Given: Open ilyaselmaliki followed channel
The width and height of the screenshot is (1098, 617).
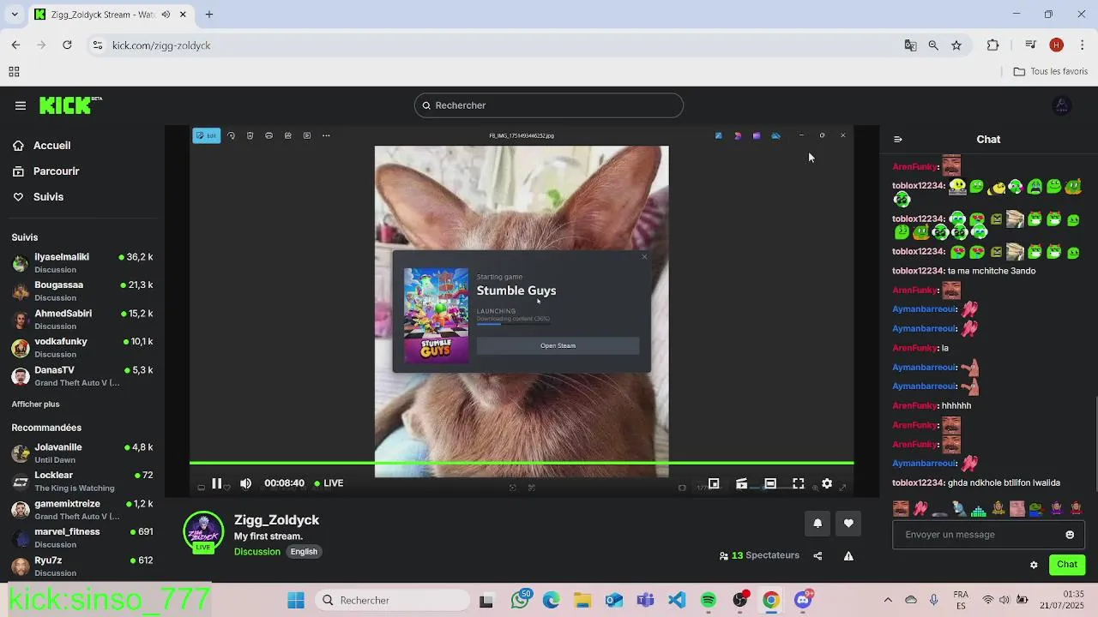Looking at the screenshot, I should point(82,263).
